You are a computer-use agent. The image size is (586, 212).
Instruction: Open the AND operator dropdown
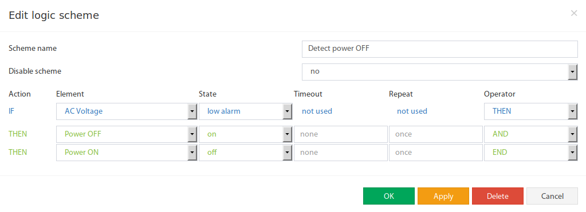click(530, 134)
